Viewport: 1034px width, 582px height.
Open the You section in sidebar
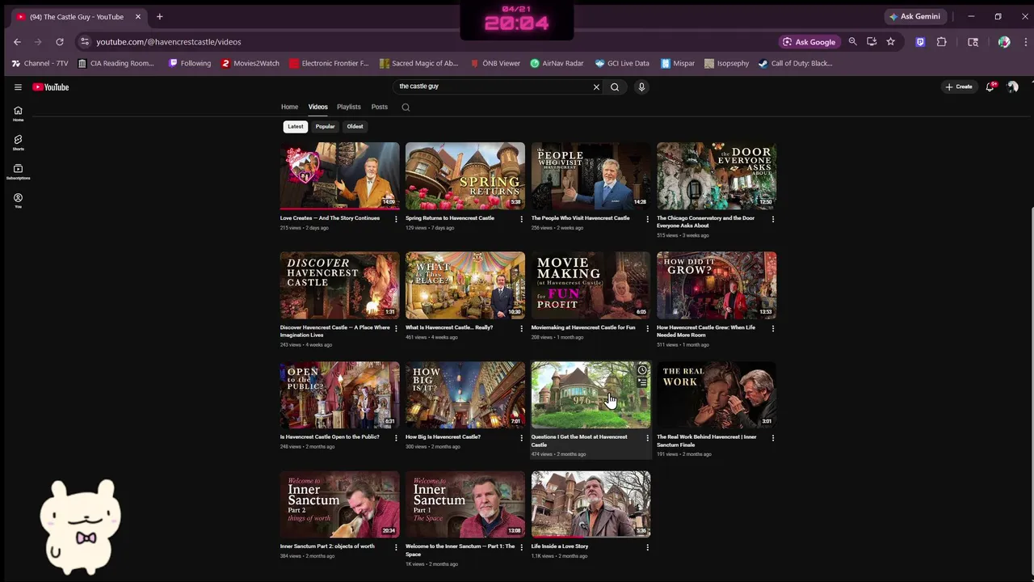pos(18,200)
